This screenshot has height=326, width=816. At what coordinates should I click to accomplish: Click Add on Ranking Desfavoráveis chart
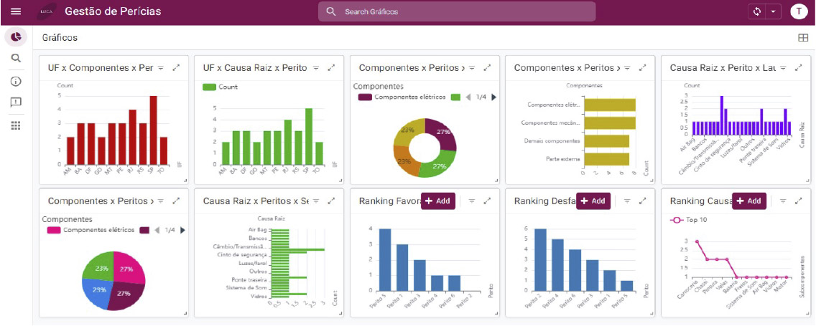(593, 201)
